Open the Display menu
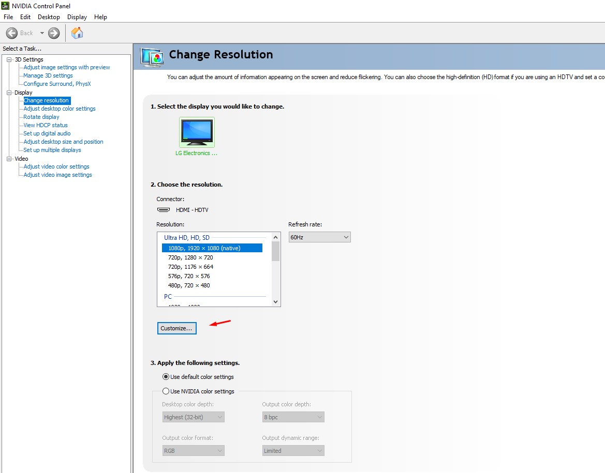Screen dimensions: 605x473 click(x=77, y=17)
